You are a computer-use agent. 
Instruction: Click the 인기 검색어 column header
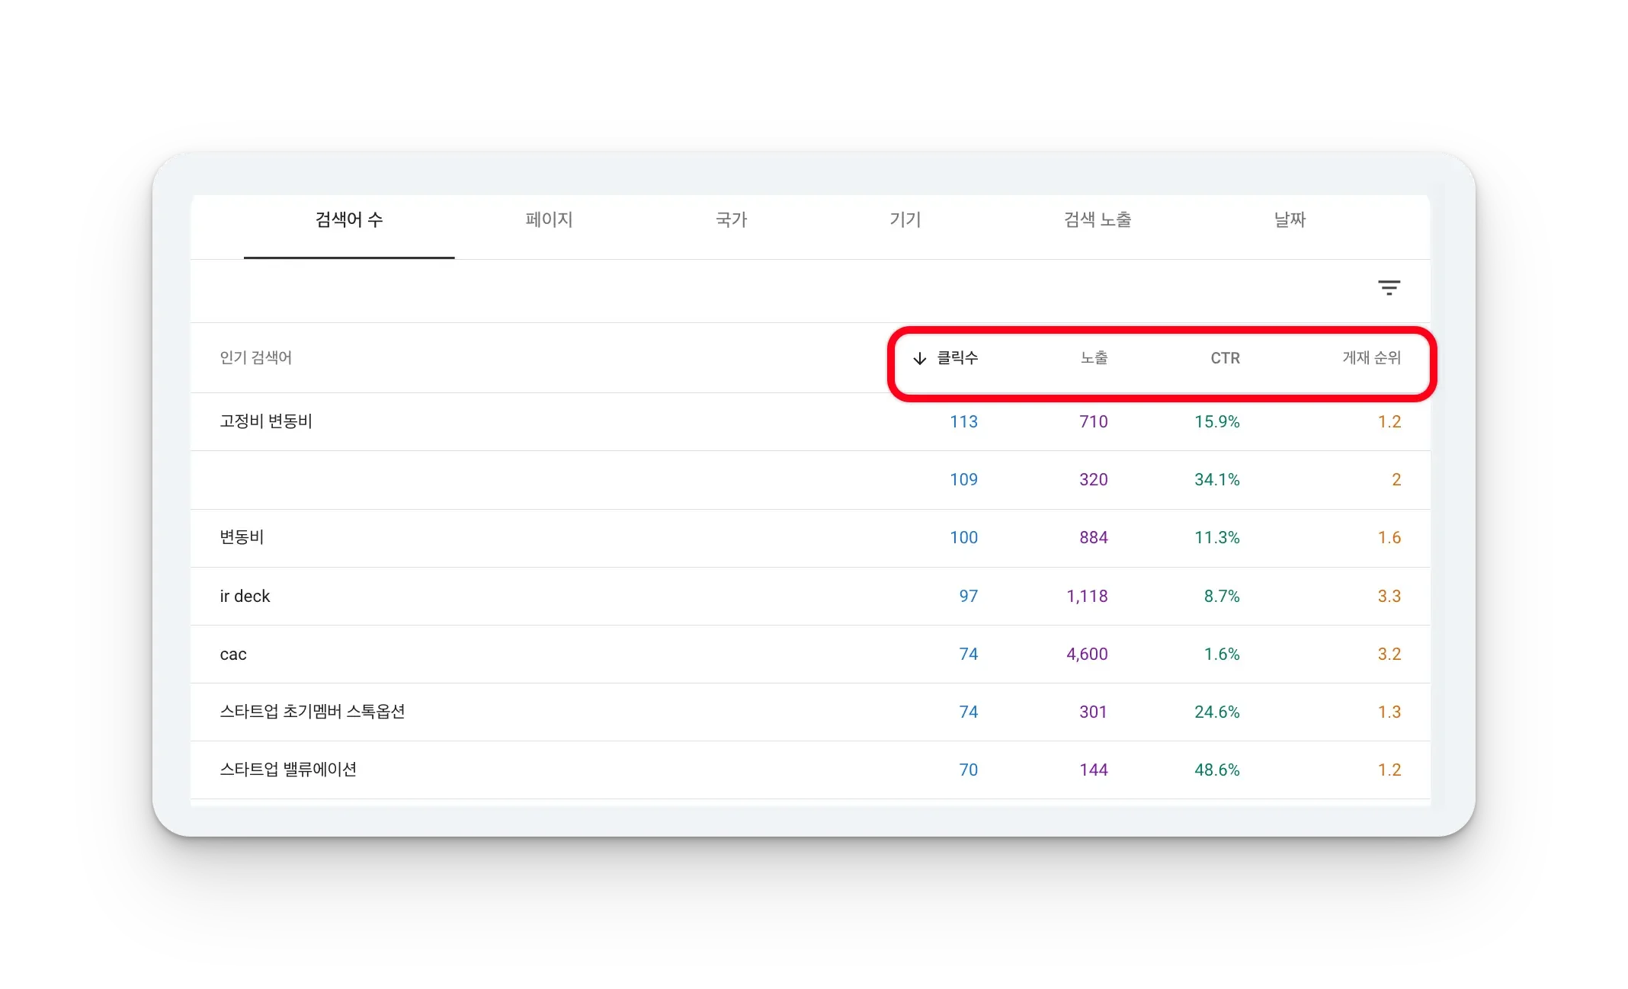click(256, 358)
